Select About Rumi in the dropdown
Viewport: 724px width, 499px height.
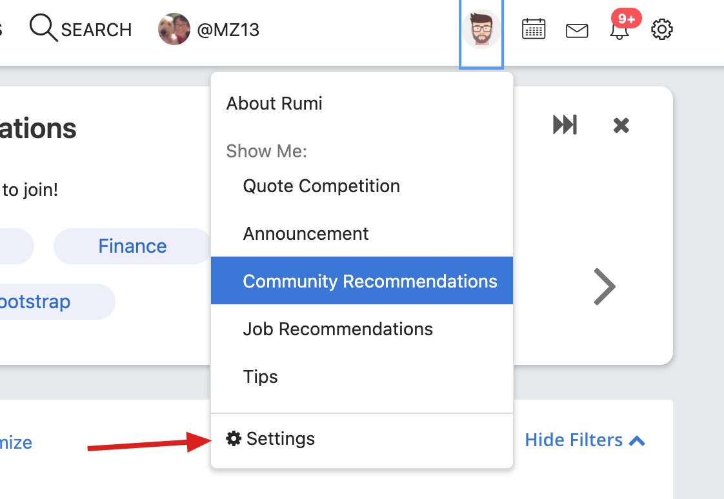pyautogui.click(x=362, y=104)
